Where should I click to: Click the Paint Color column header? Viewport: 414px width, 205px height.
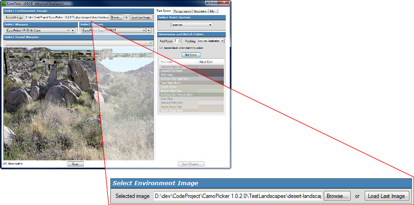[x=178, y=62]
